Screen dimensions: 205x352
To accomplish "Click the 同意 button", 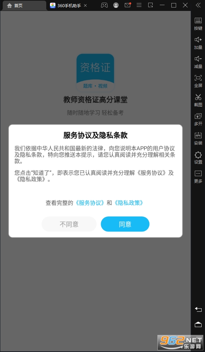I will coord(125,224).
